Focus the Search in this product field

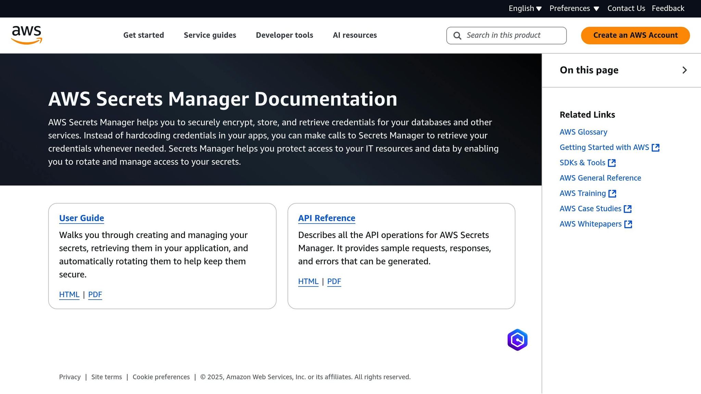(x=506, y=36)
